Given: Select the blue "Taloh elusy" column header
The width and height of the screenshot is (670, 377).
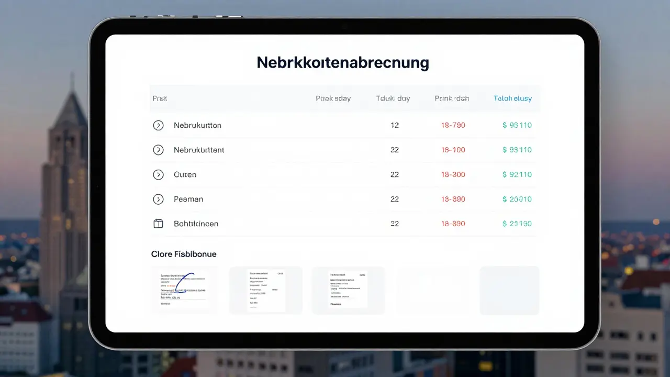Looking at the screenshot, I should coord(512,98).
